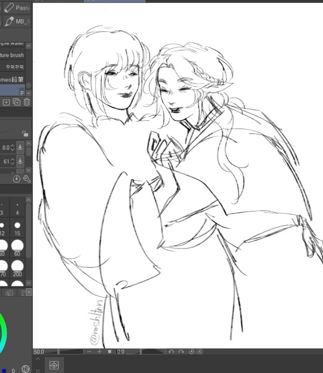Rotate canvas right (clockwise)

pyautogui.click(x=181, y=351)
